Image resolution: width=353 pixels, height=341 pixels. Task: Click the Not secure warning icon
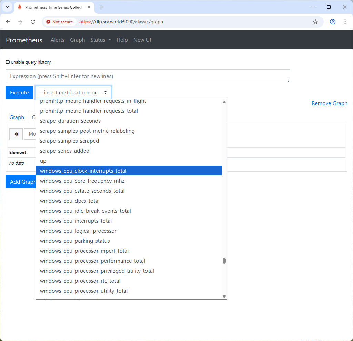(x=48, y=21)
